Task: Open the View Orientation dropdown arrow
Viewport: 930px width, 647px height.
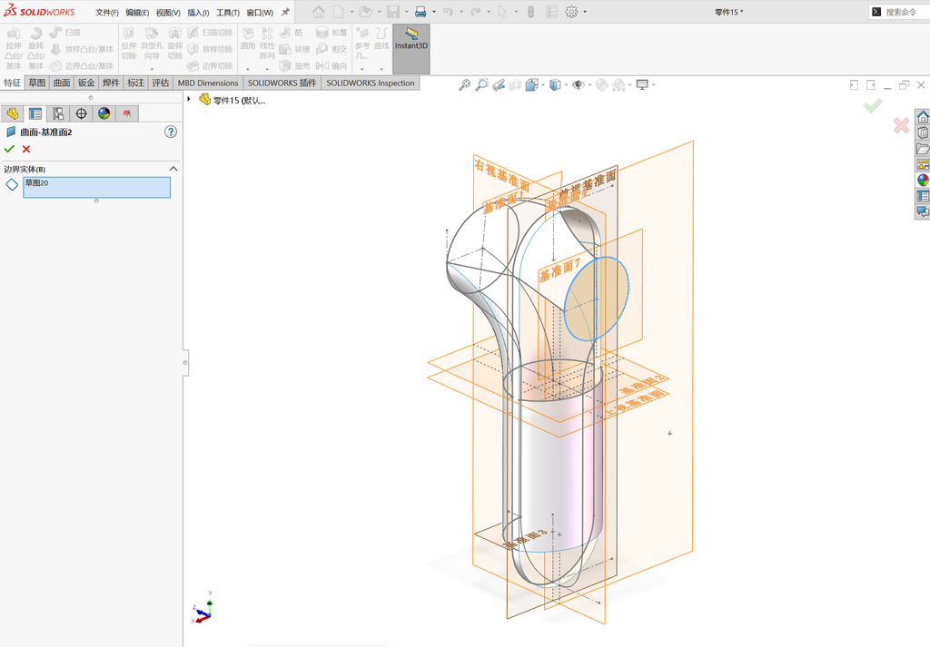Action: pos(543,84)
